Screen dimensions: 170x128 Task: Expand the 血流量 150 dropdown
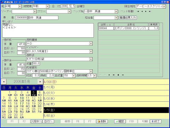pyautogui.click(x=74, y=76)
